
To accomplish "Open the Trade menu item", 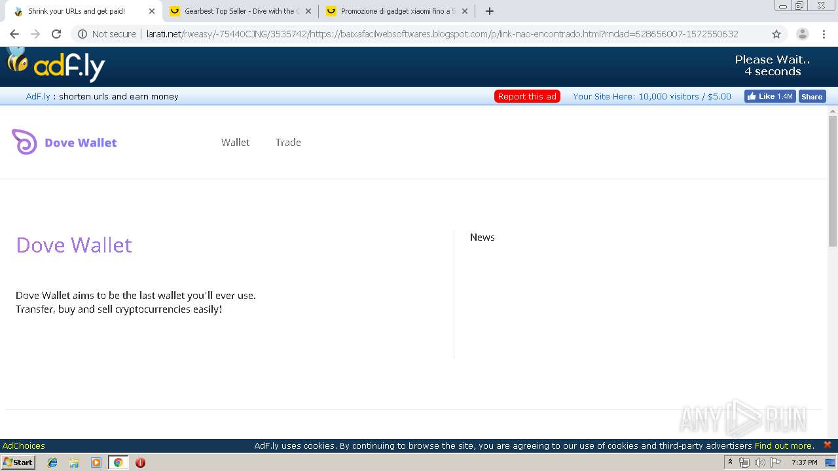I will click(x=288, y=142).
